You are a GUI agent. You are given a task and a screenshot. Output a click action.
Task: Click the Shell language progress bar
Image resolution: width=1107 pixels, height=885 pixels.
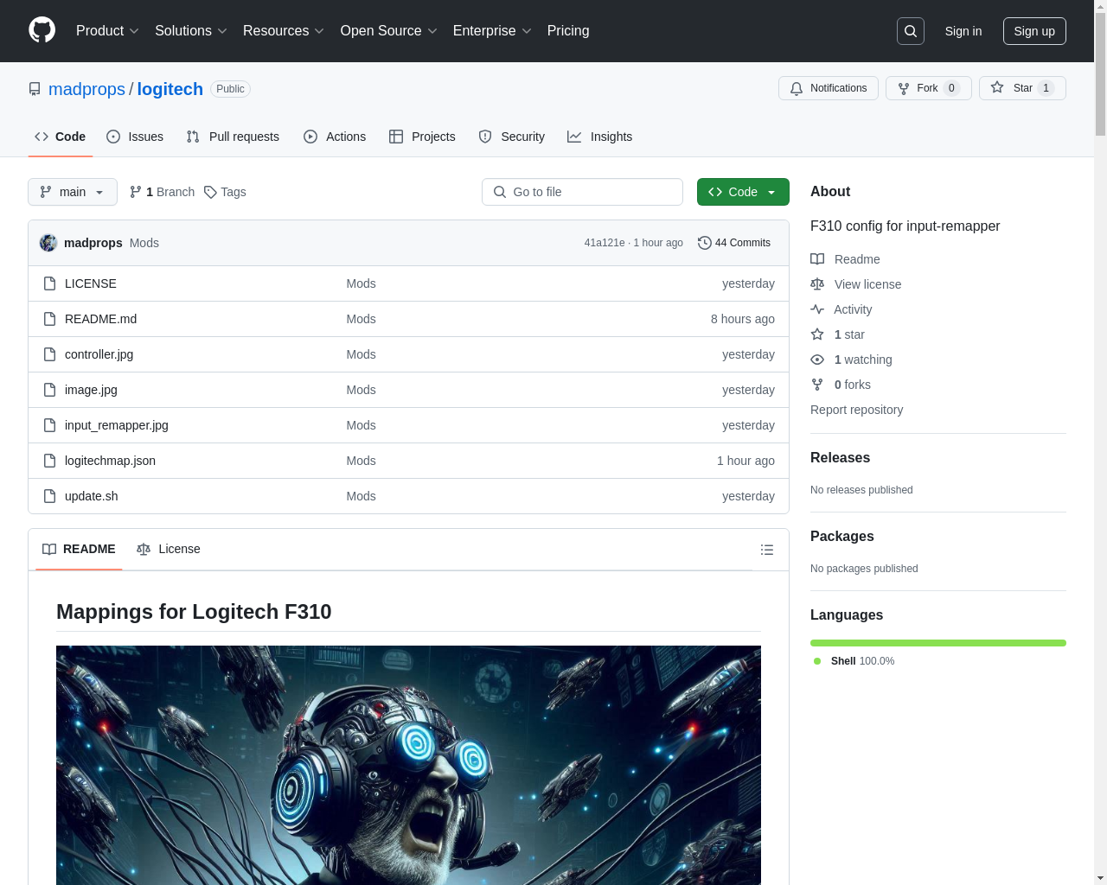click(x=938, y=643)
